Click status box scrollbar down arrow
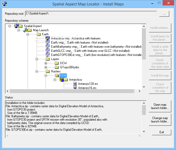Screen dimensions: 176x150 [144, 131]
